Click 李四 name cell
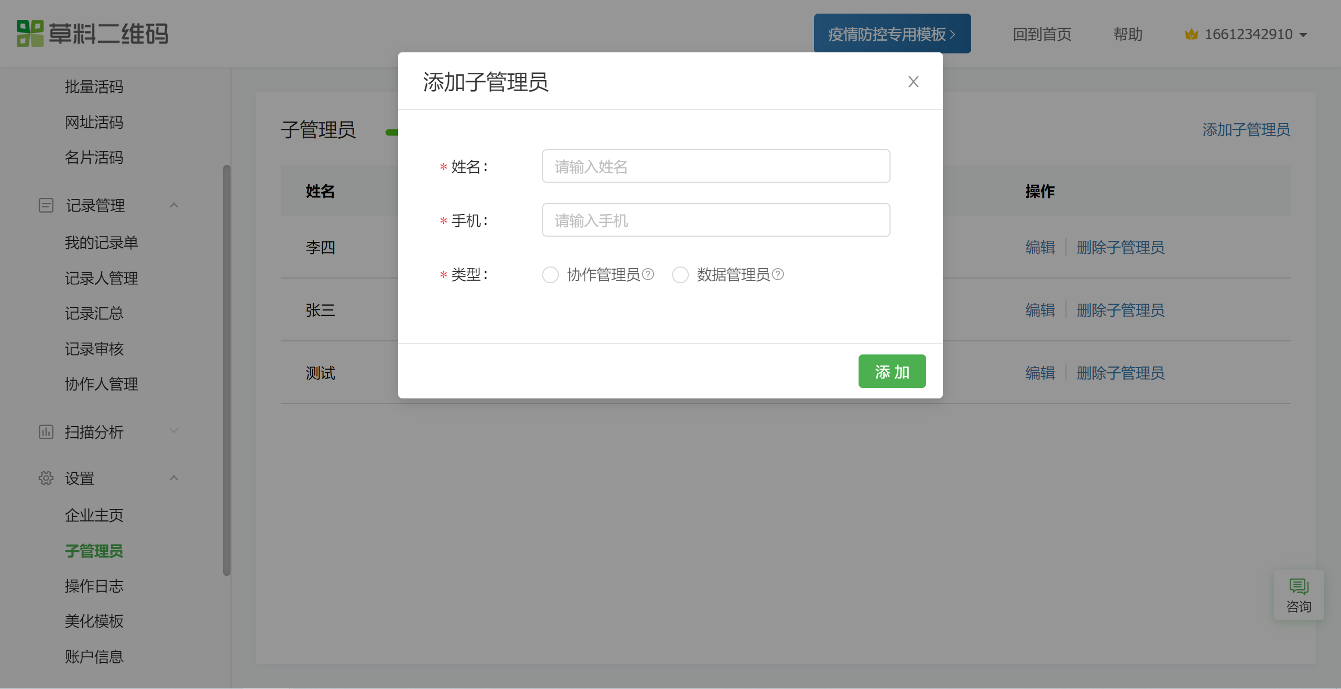 [x=321, y=247]
